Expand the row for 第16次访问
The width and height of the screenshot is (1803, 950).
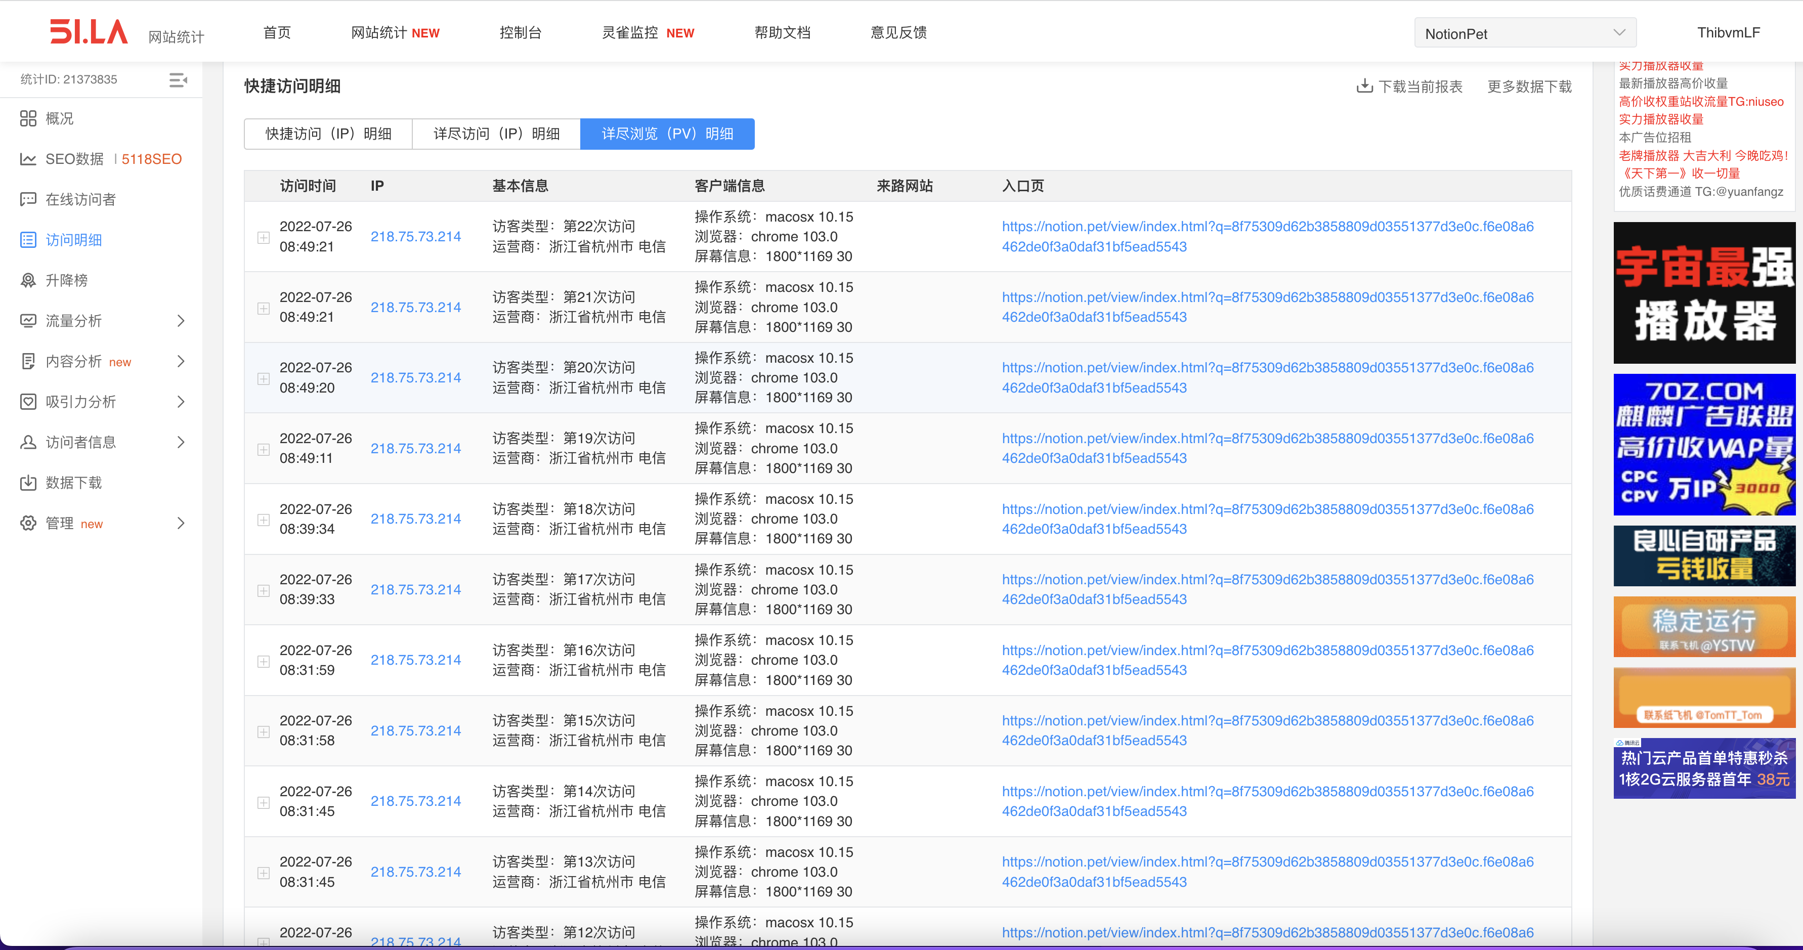tap(263, 662)
